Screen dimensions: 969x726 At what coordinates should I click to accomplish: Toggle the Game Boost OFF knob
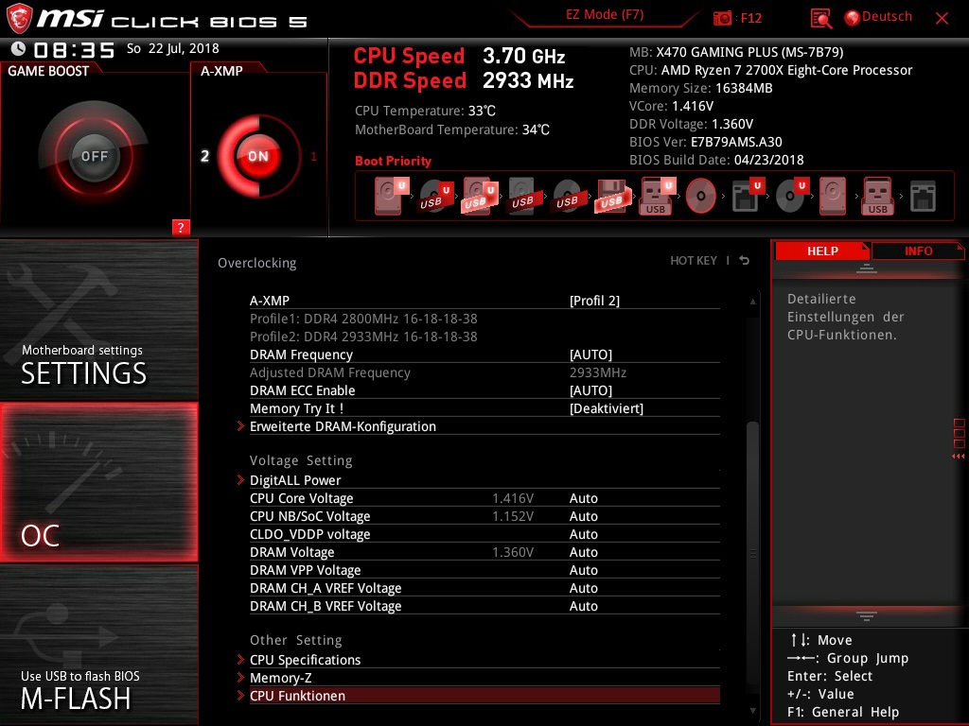[95, 156]
